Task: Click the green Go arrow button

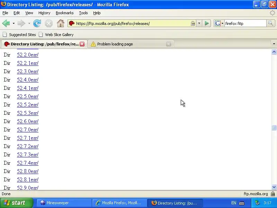Action: click(x=207, y=23)
